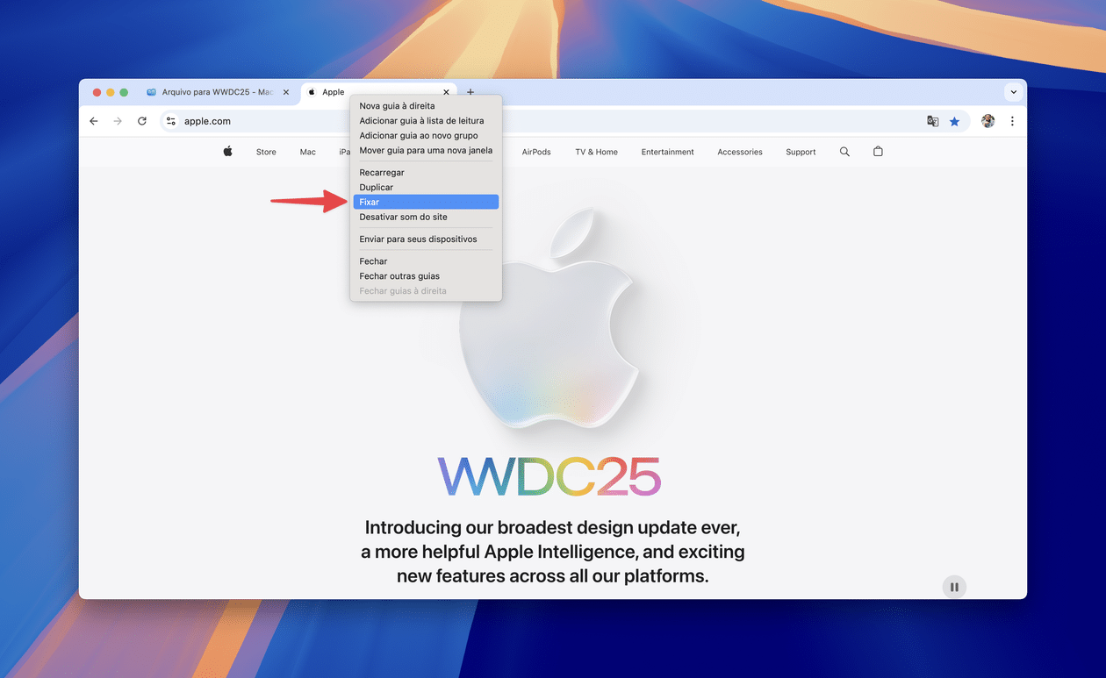Open the AirPods nav link
This screenshot has width=1106, height=678.
pyautogui.click(x=536, y=152)
